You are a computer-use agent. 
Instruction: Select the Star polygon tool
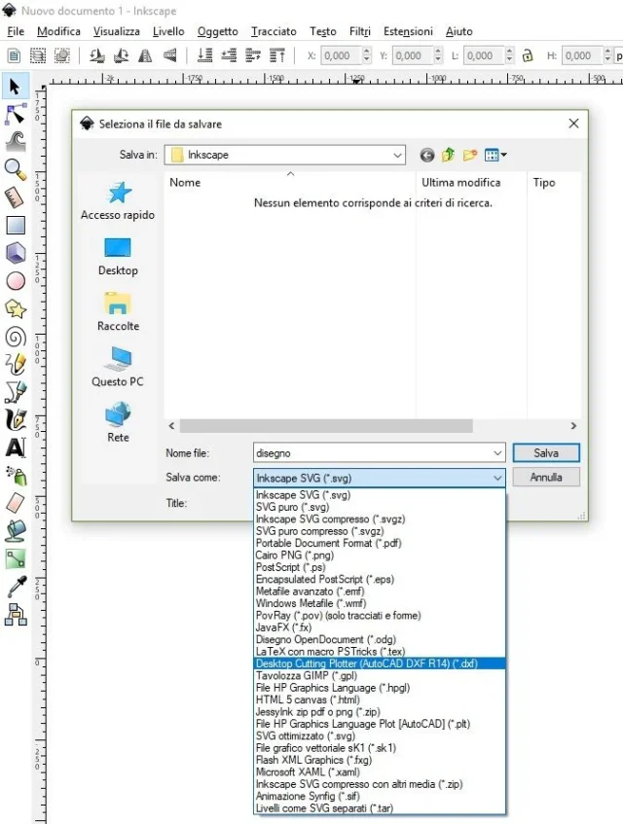pos(16,309)
